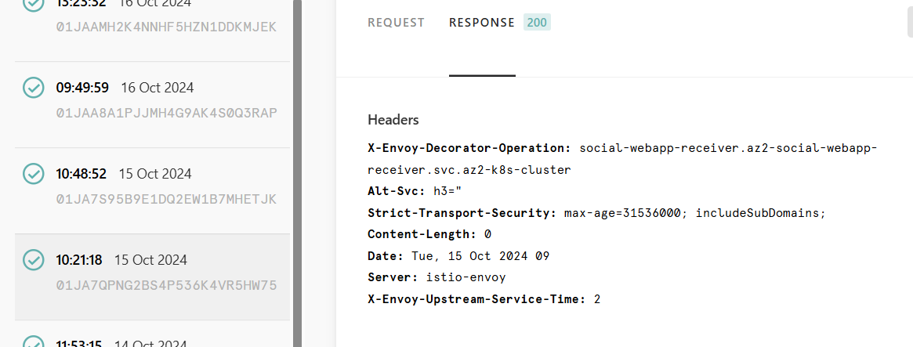Viewport: 913px width, 347px height.
Task: Open the delivery with ID 01JA7S95B9E1DQ2EW1B7MHETJK
Action: [166, 199]
